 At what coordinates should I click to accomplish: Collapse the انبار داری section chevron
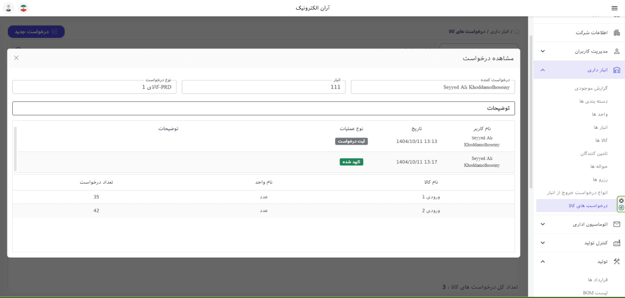point(543,70)
